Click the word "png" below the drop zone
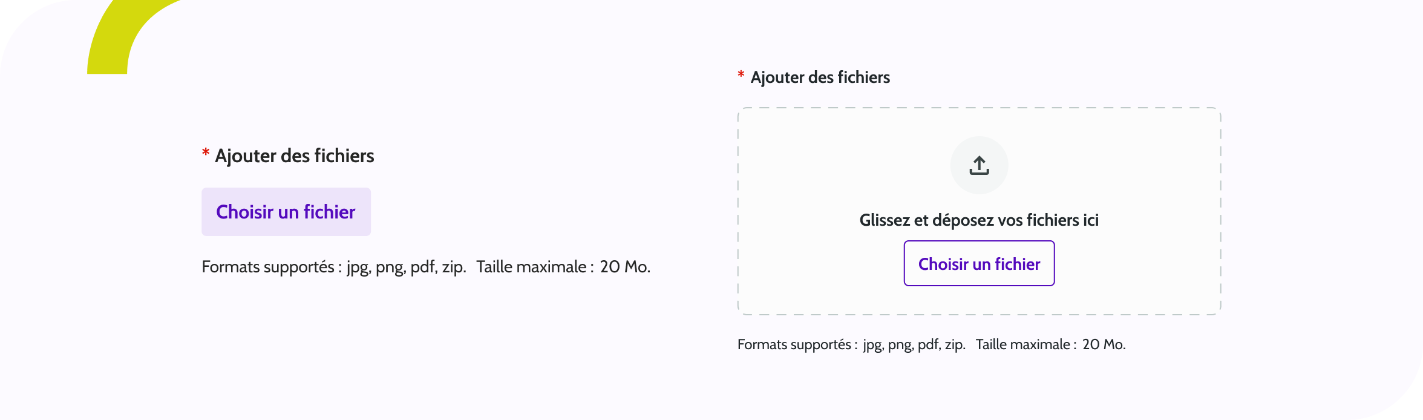This screenshot has height=420, width=1423. 899,344
